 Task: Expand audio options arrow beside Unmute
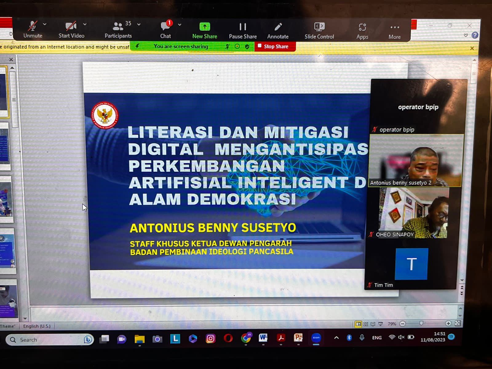click(x=45, y=24)
